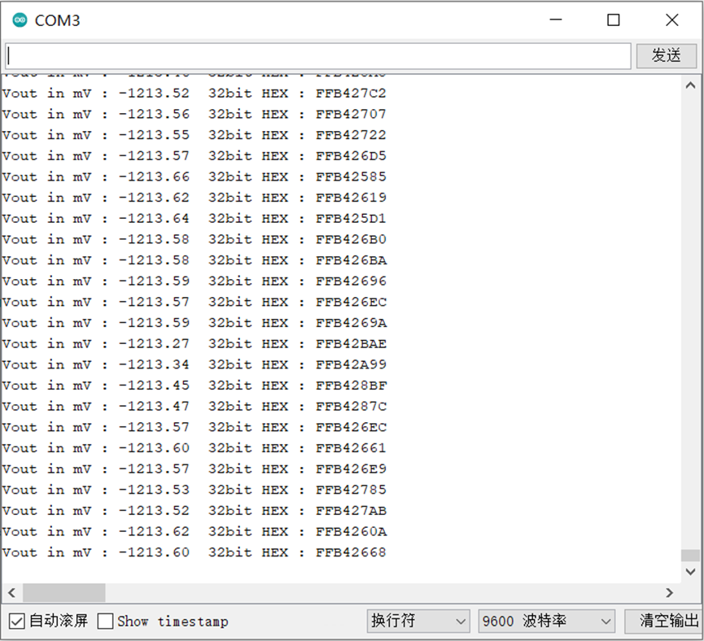Screen dimensions: 704x641
Task: Disable autoscroll by unchecking 自动滚屏
Action: click(x=17, y=621)
